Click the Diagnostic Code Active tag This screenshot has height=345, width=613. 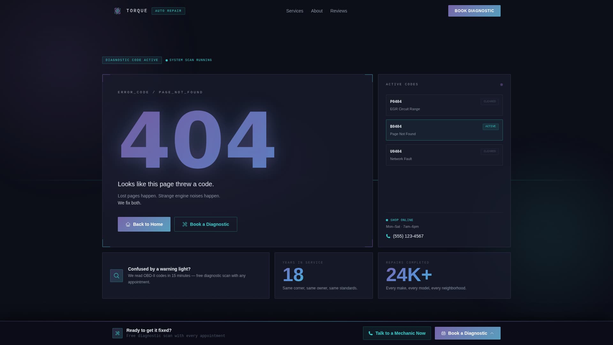(132, 60)
